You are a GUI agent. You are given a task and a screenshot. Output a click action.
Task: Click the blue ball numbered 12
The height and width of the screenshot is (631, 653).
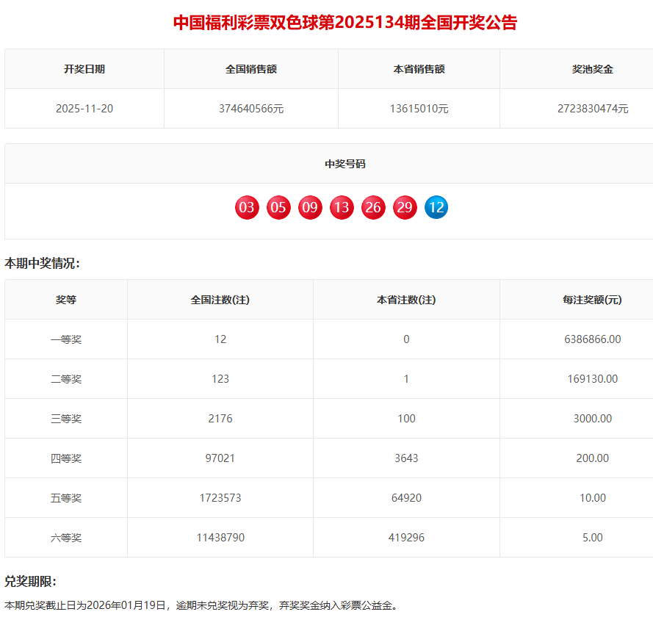tap(436, 208)
